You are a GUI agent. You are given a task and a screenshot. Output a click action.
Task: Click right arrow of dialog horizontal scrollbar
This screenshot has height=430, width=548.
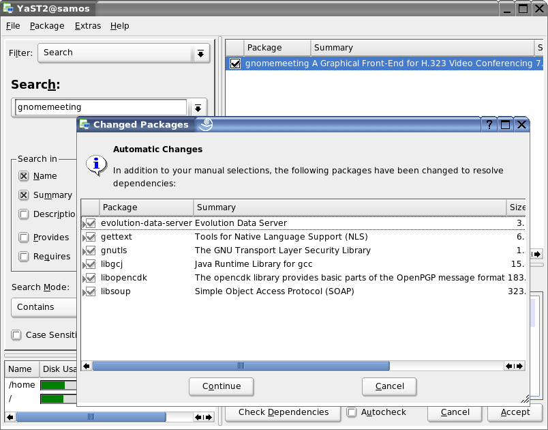coord(519,366)
